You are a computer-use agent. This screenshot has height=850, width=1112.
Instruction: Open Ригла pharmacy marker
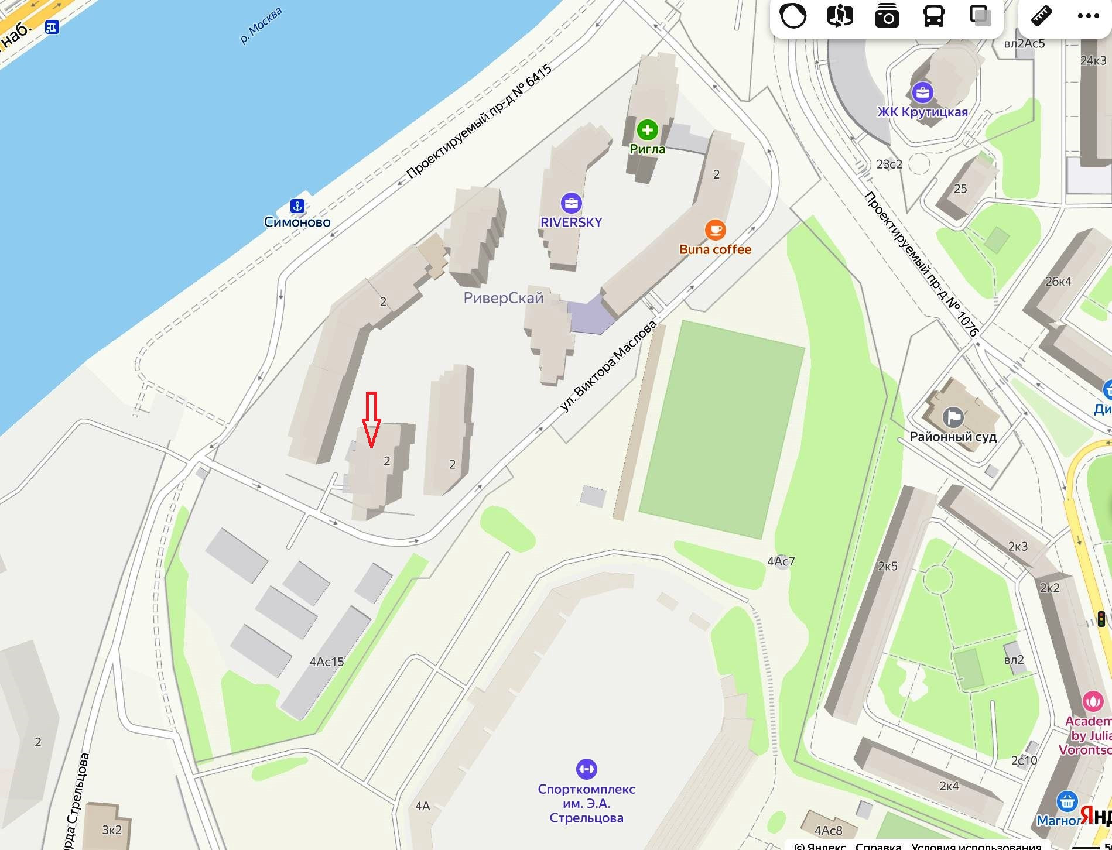coord(647,130)
